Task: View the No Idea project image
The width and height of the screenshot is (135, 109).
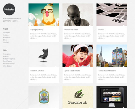Action: 112,15
